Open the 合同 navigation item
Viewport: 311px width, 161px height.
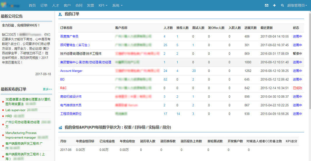point(79,6)
